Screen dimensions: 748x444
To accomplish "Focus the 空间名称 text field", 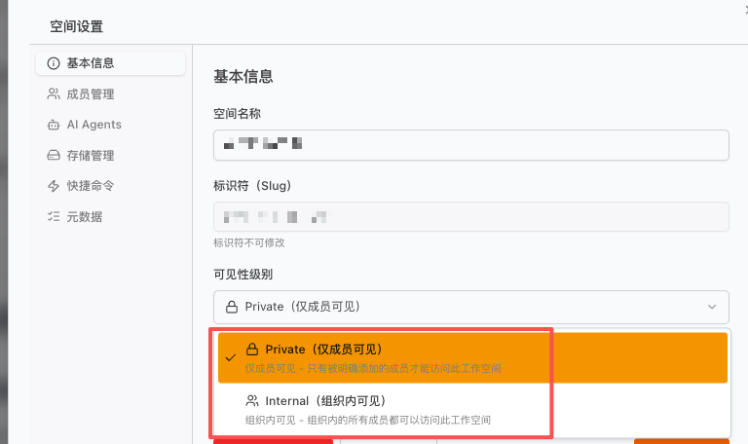I will tap(471, 145).
